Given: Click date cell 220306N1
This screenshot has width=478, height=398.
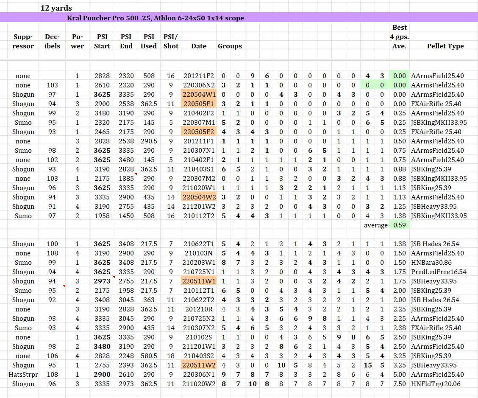Looking at the screenshot, I should click(199, 375).
